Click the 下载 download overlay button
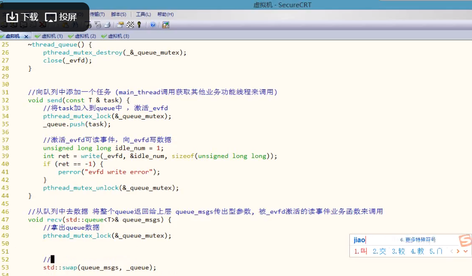Image resolution: width=472 pixels, height=276 pixels. click(22, 17)
